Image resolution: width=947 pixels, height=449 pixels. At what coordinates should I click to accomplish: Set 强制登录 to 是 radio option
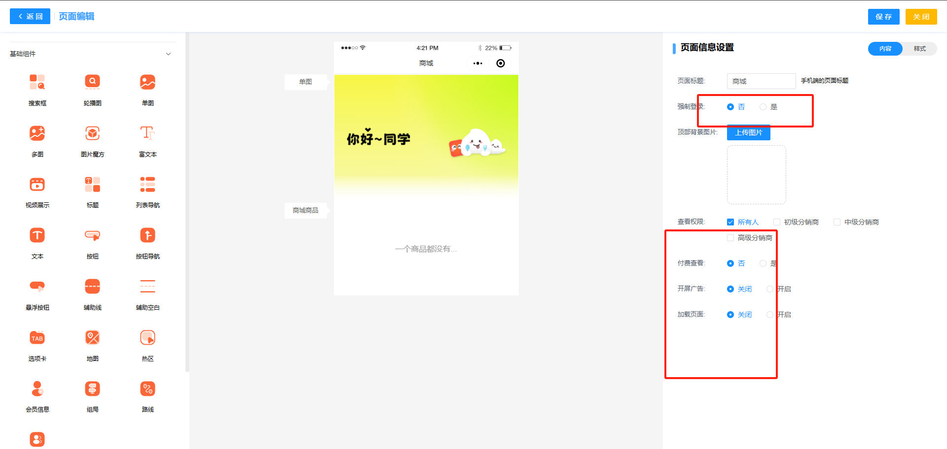[x=763, y=107]
